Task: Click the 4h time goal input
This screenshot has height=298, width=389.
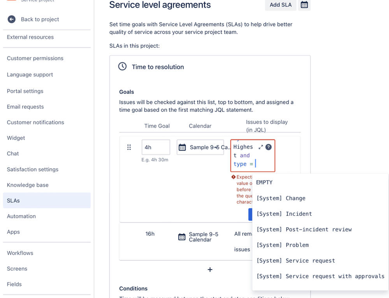Action: (x=156, y=147)
